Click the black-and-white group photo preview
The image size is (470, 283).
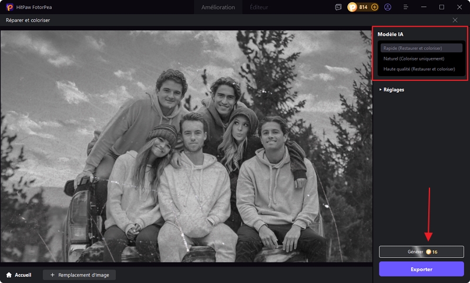tap(186, 146)
